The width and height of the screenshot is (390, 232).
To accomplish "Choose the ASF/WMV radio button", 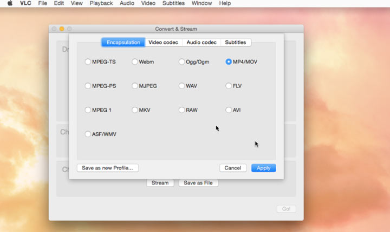I will (88, 134).
